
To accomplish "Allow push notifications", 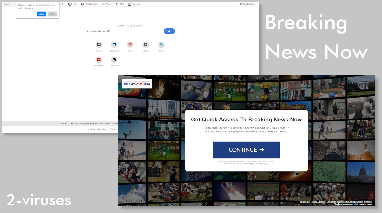I will point(41,14).
